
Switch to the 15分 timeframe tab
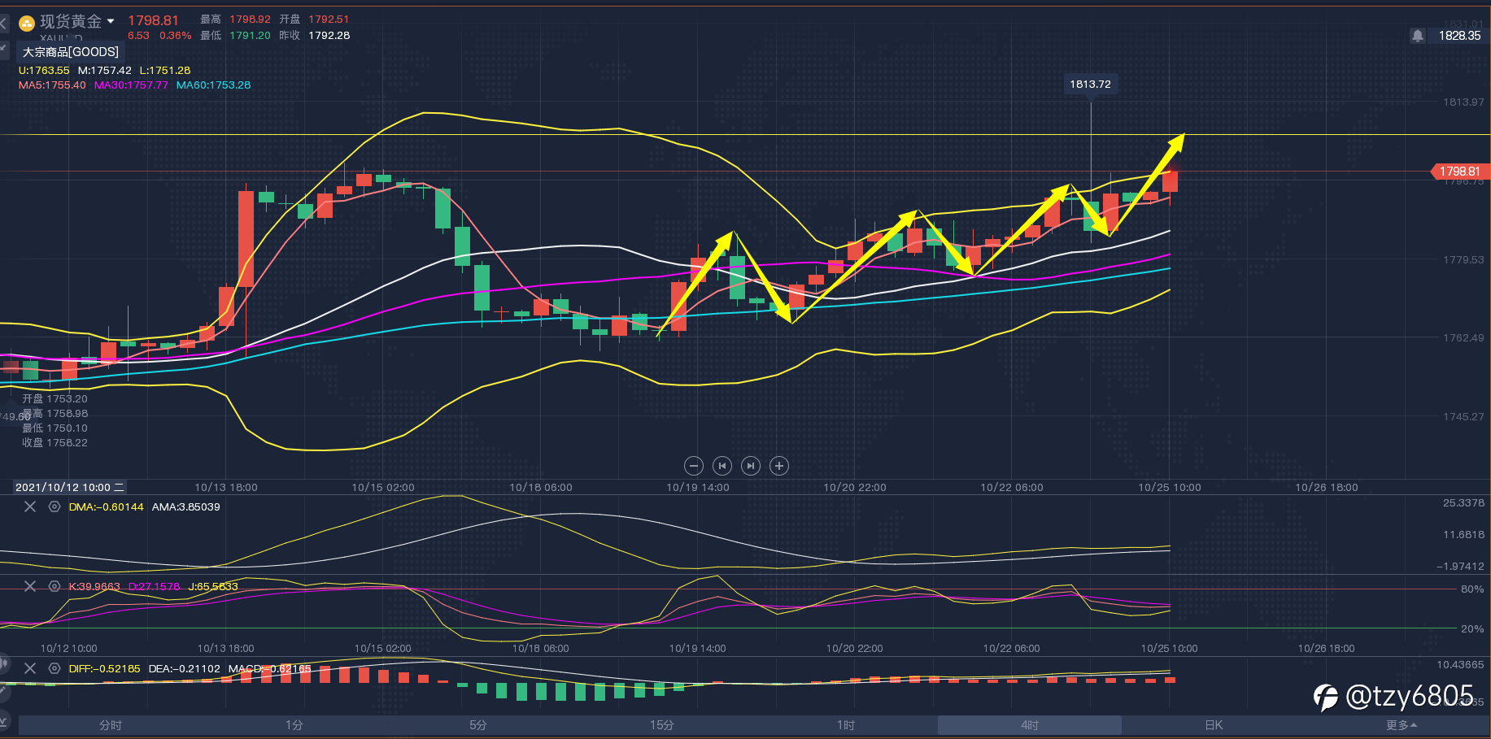tap(662, 725)
